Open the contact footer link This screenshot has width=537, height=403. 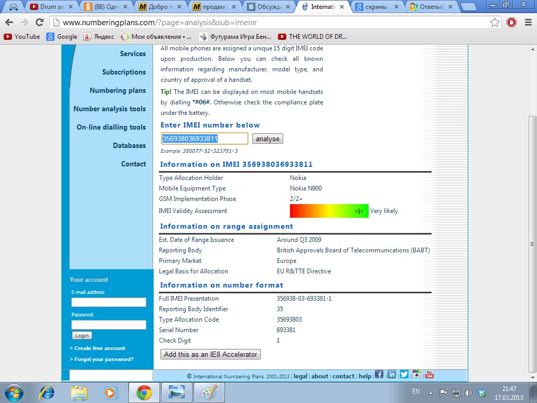click(343, 376)
